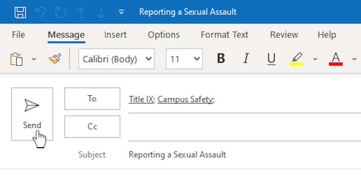Click into the Subject field text
This screenshot has height=182, width=361.
[177, 154]
